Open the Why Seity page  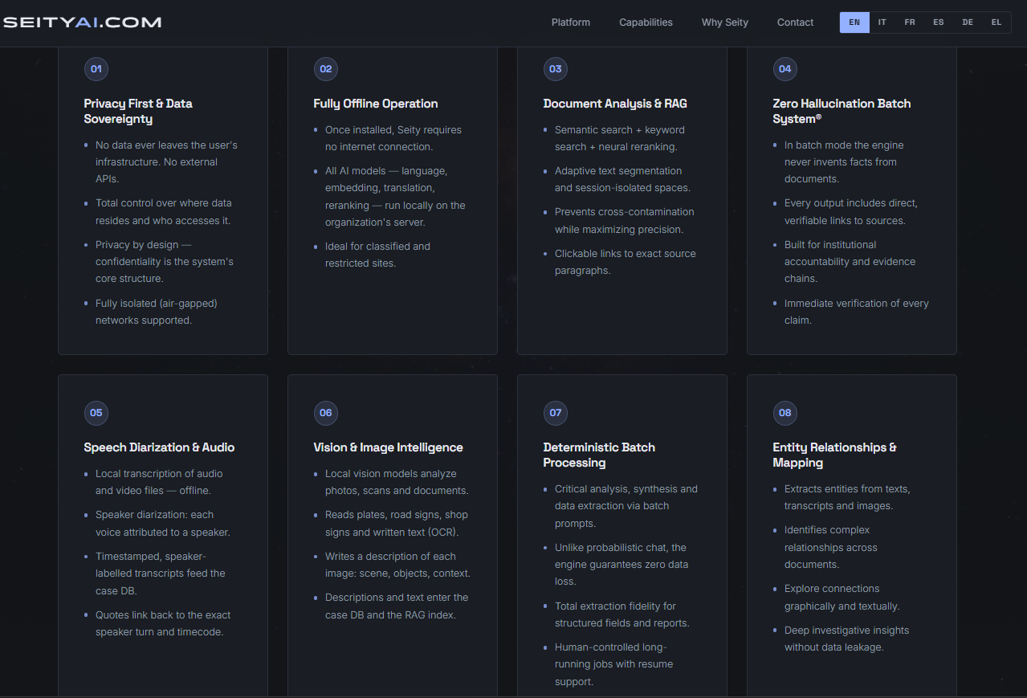(x=725, y=22)
